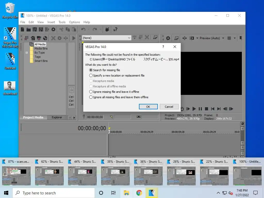The height and width of the screenshot is (198, 264).
Task: Select the Tags folder
Action: pyautogui.click(x=38, y=57)
